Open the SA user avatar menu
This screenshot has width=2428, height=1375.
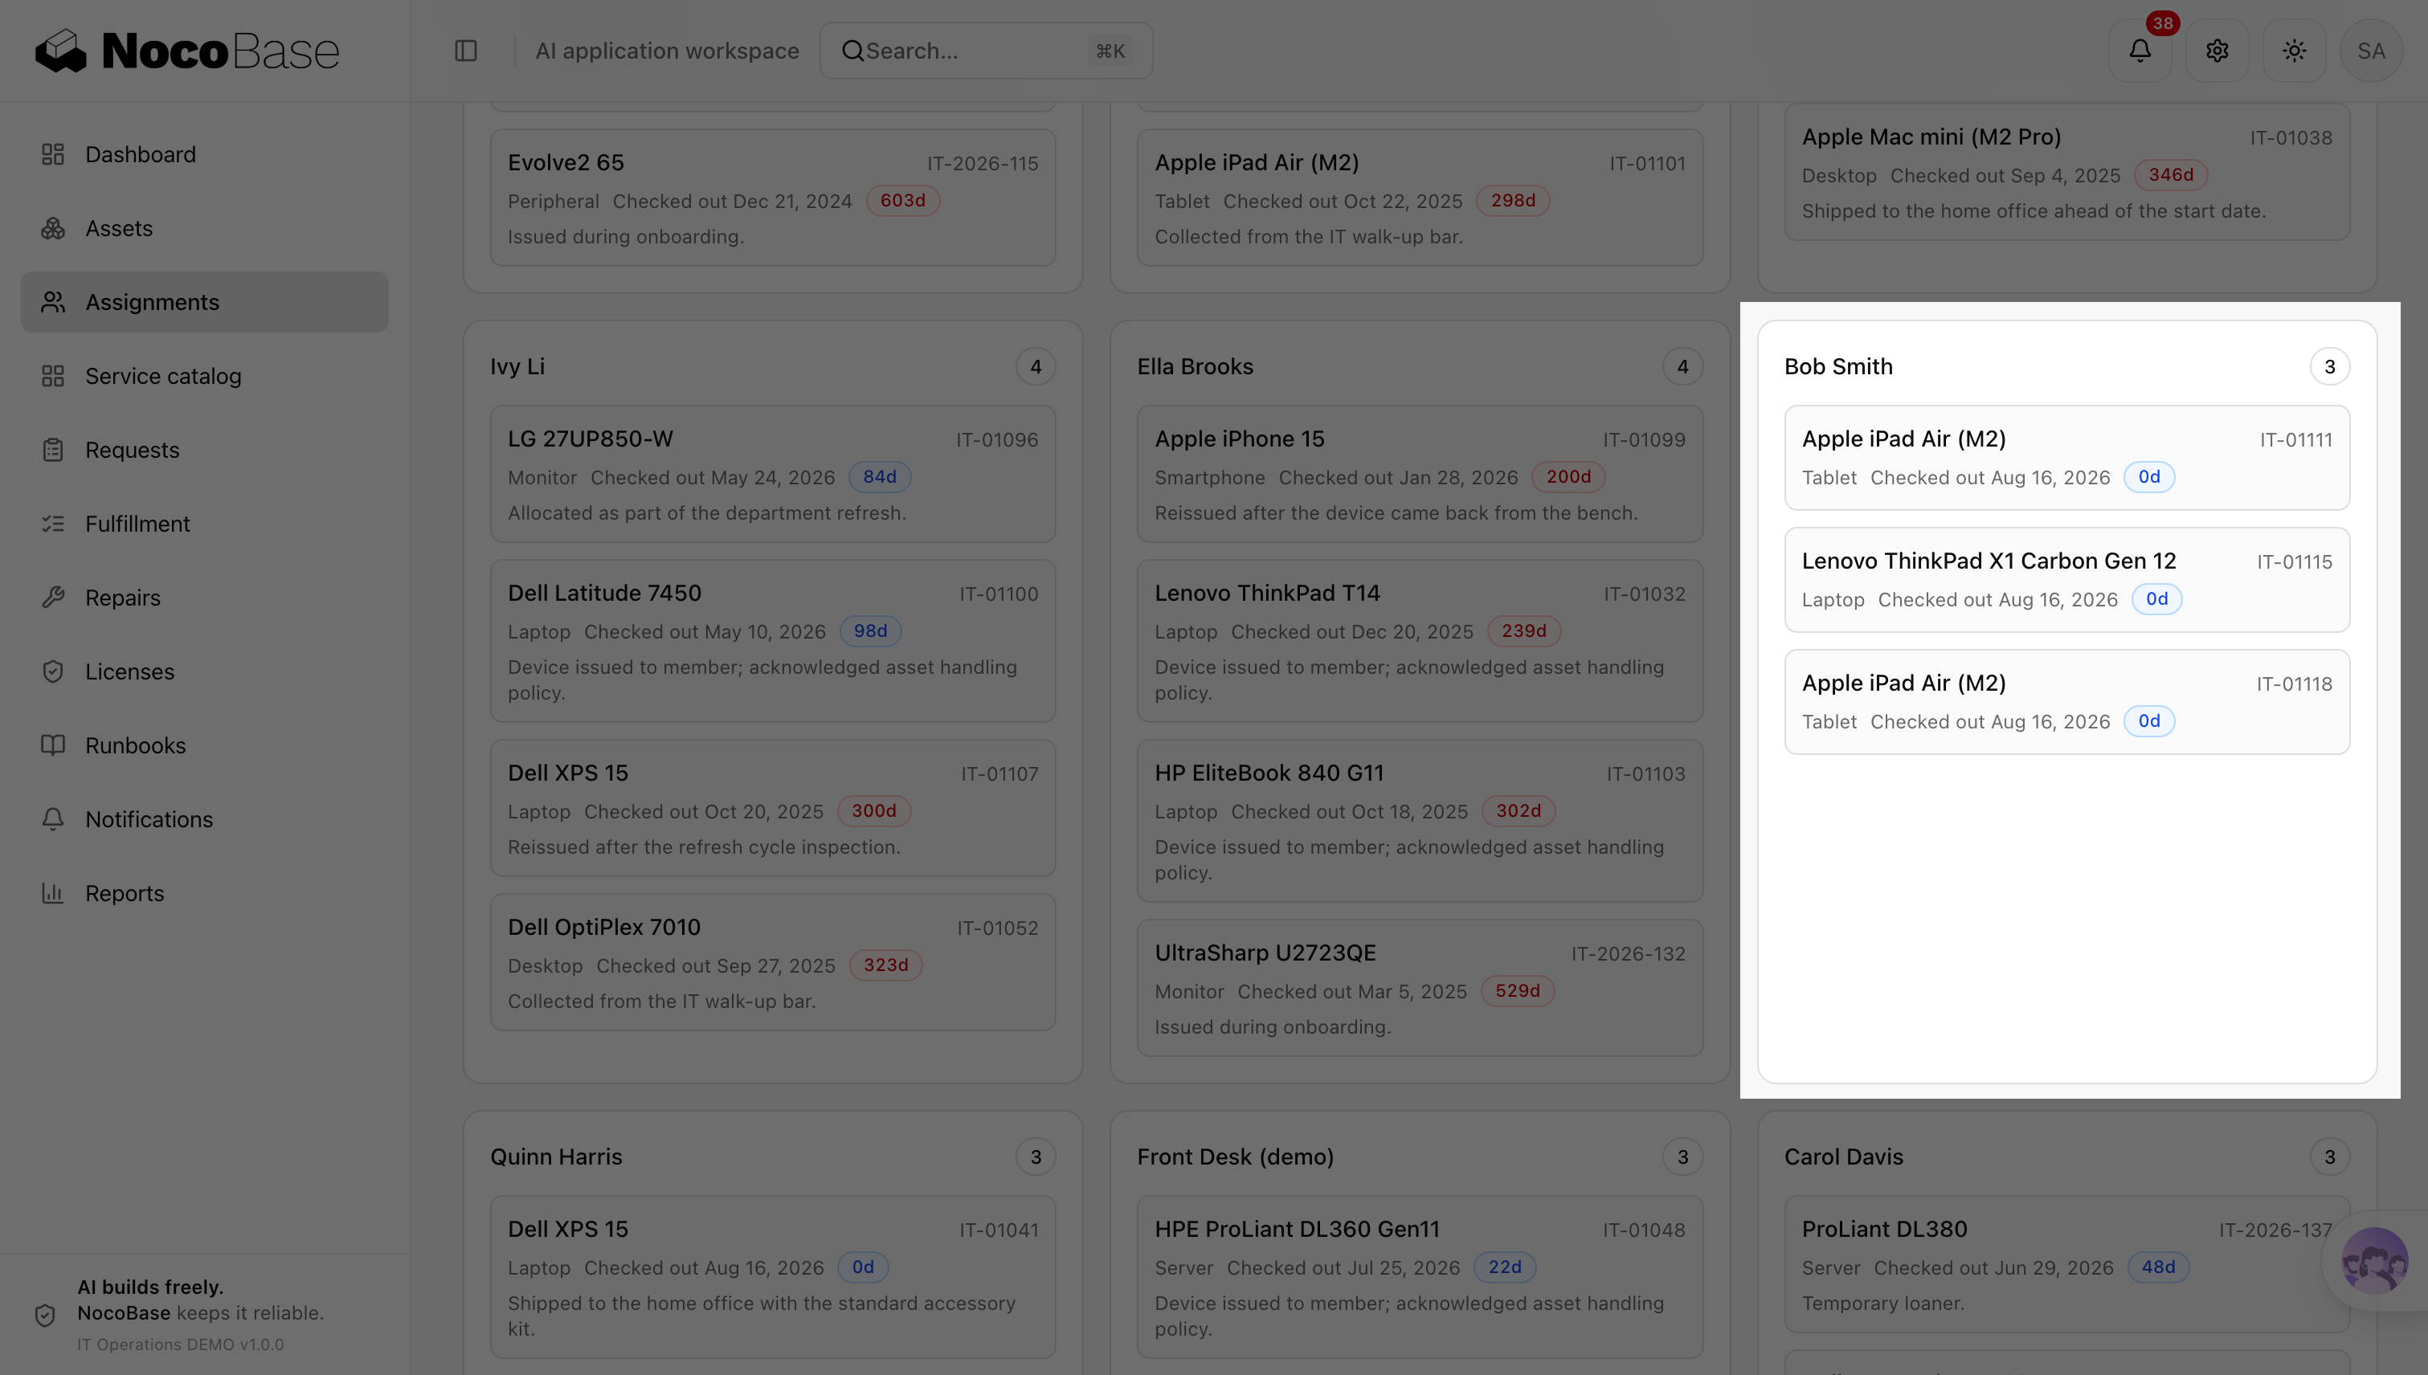[2371, 51]
